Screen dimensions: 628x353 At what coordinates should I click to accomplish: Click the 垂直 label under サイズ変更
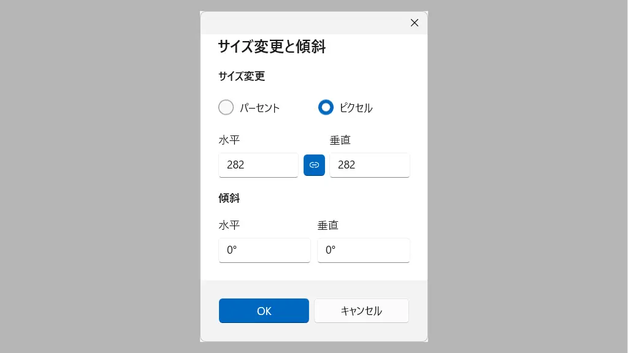click(x=340, y=140)
